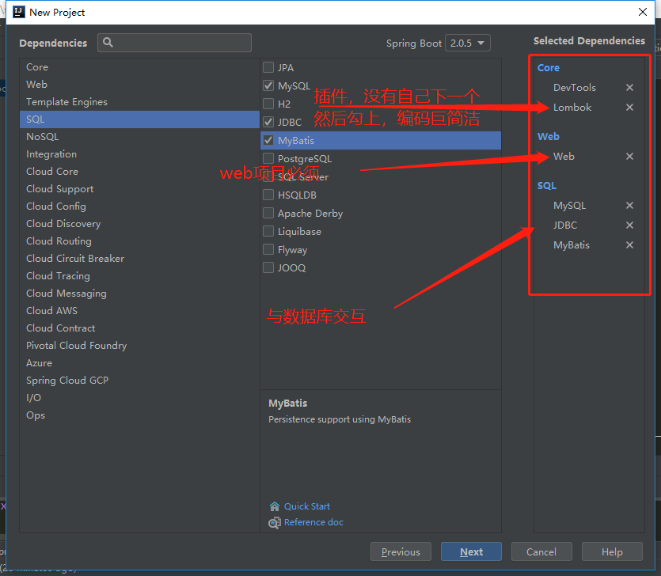Remove JDBC from selected dependencies
661x576 pixels.
pos(629,225)
